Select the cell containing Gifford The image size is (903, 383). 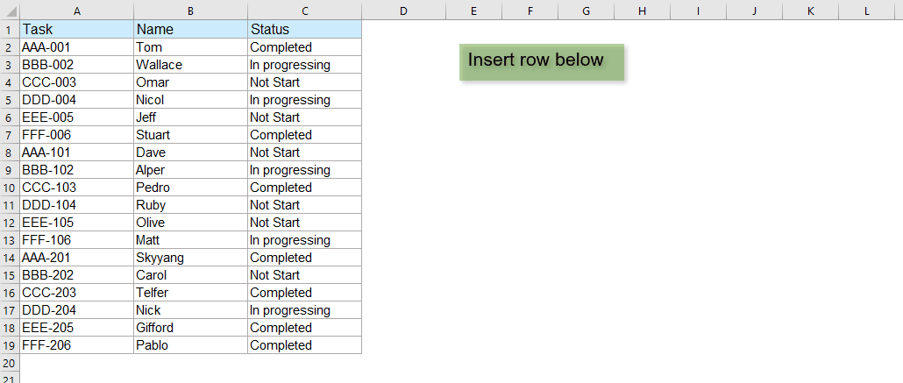click(190, 328)
